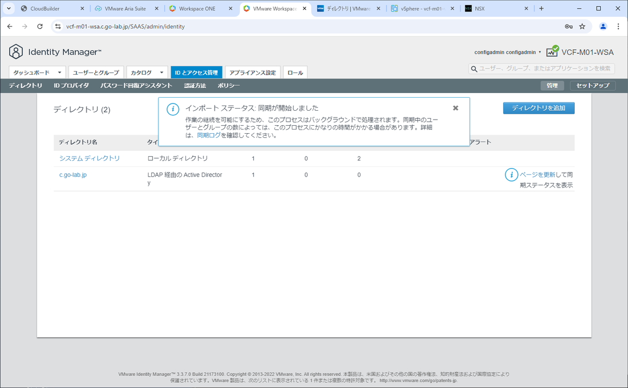Click the ディレクトリ名 column header
628x388 pixels.
pos(78,142)
